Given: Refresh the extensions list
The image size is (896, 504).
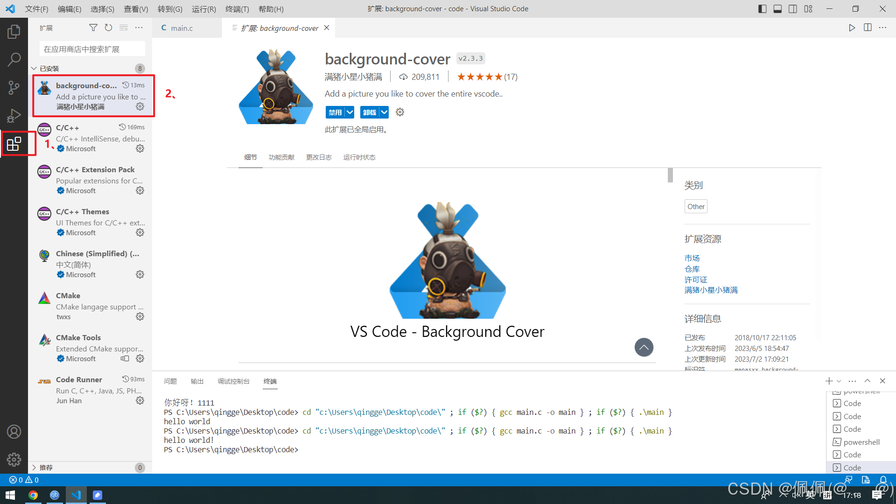Looking at the screenshot, I should [x=108, y=28].
